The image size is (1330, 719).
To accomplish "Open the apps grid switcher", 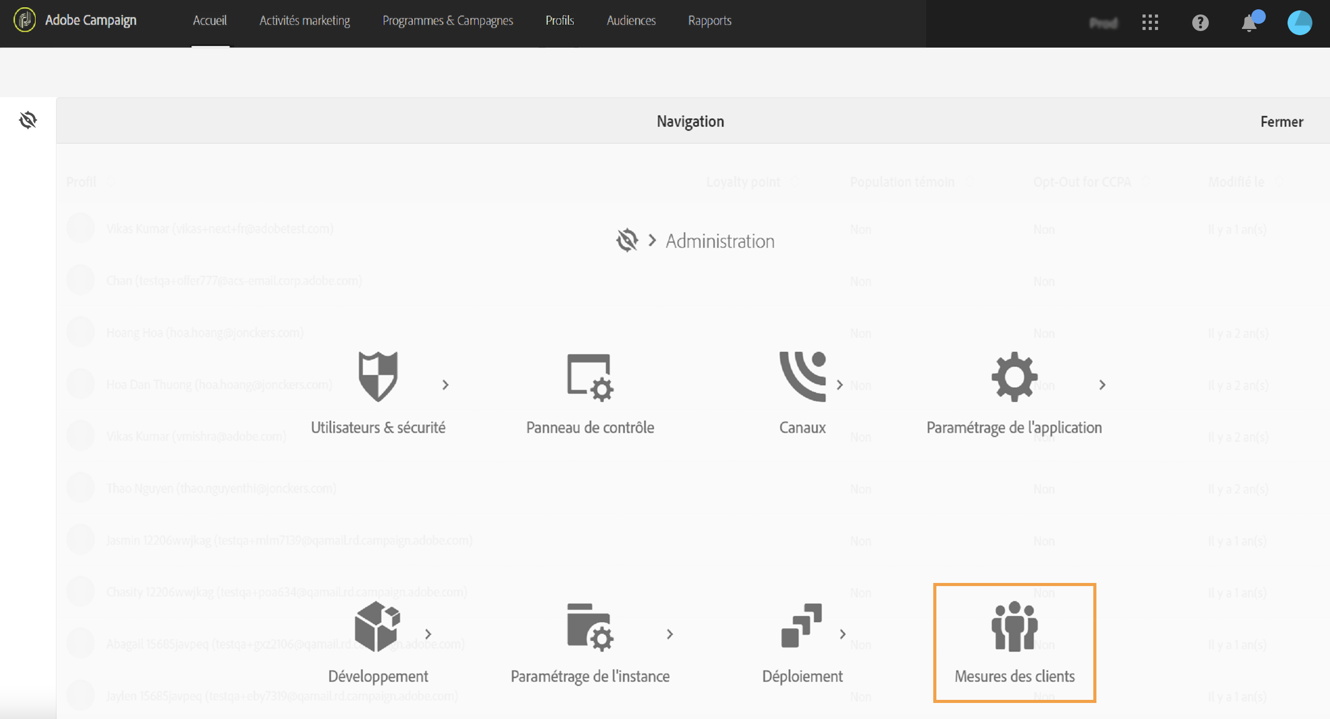I will 1150,23.
